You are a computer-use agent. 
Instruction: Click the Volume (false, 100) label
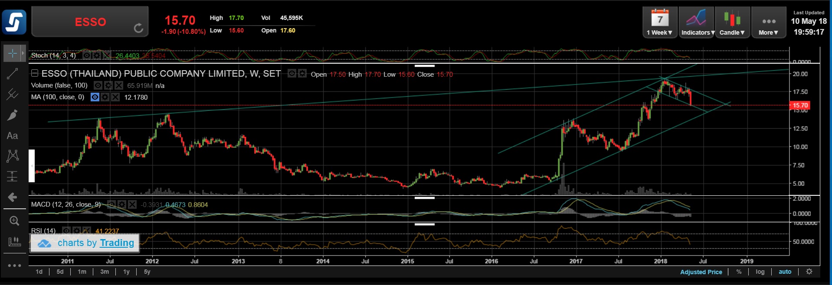(x=59, y=85)
